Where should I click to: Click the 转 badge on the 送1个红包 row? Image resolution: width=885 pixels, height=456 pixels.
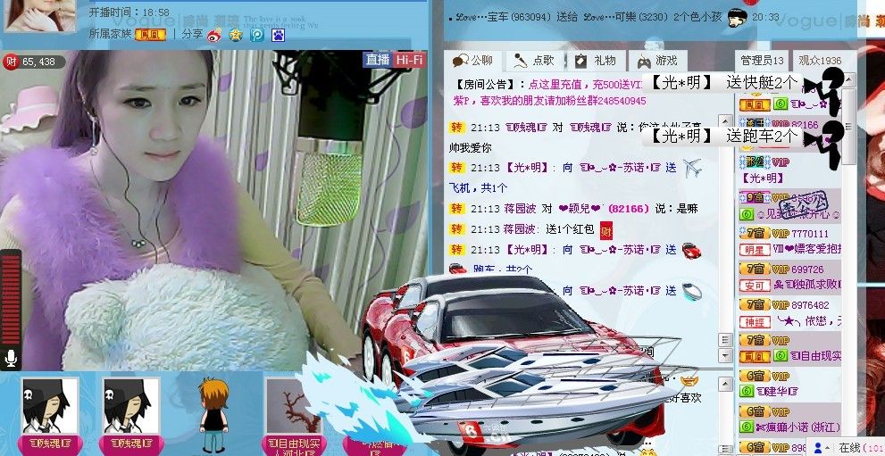[x=456, y=228]
